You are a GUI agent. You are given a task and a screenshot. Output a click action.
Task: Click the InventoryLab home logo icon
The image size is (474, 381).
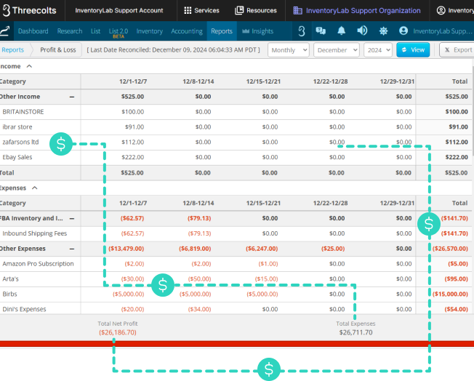[5, 31]
